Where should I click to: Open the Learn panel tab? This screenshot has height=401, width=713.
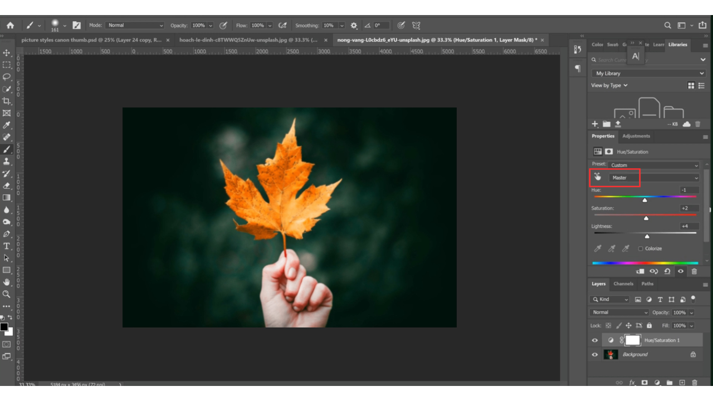click(x=658, y=45)
